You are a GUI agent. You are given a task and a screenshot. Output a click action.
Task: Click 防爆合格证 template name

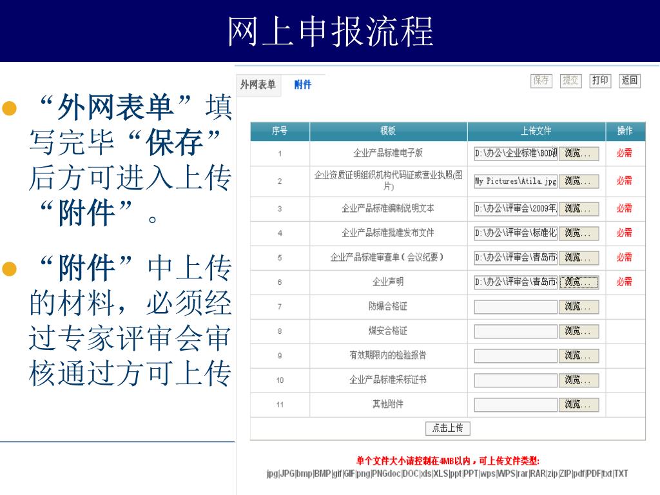(x=388, y=306)
